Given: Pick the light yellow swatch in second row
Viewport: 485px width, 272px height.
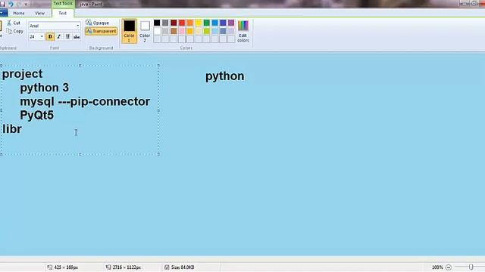Looking at the screenshot, I should pyautogui.click(x=199, y=31).
